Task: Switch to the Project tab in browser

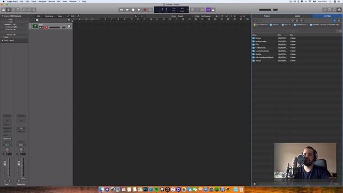Action: [x=267, y=16]
